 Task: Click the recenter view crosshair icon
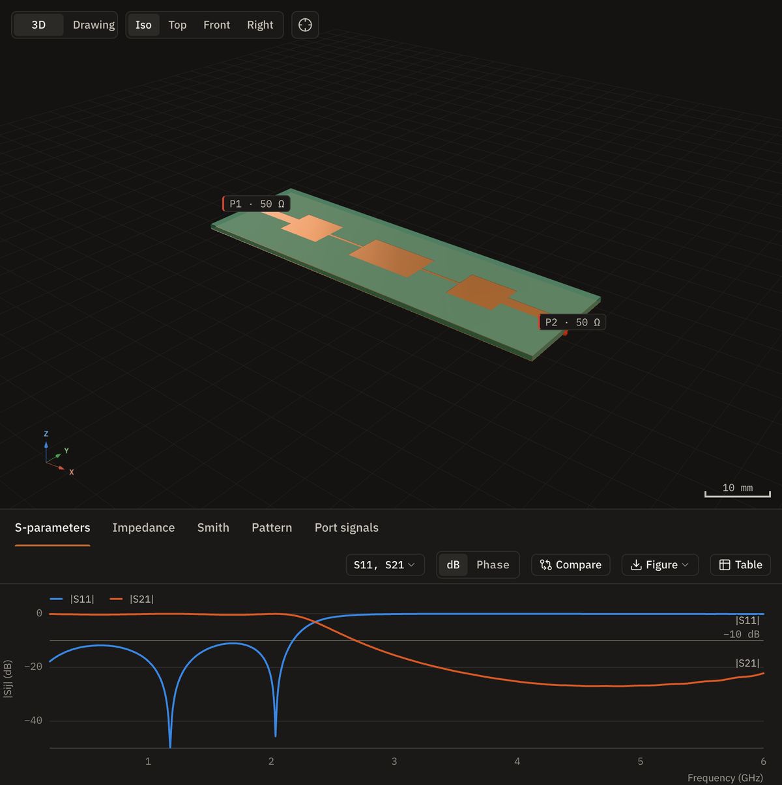[305, 25]
